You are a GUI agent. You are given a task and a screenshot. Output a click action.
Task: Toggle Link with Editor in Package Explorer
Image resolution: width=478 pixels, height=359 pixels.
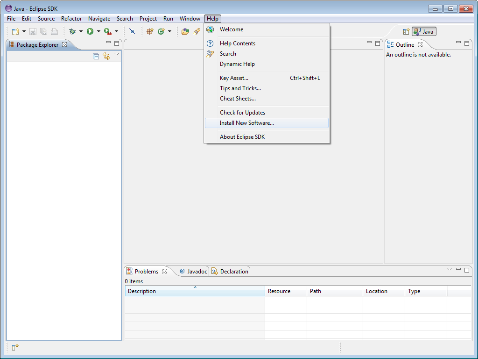coord(106,56)
